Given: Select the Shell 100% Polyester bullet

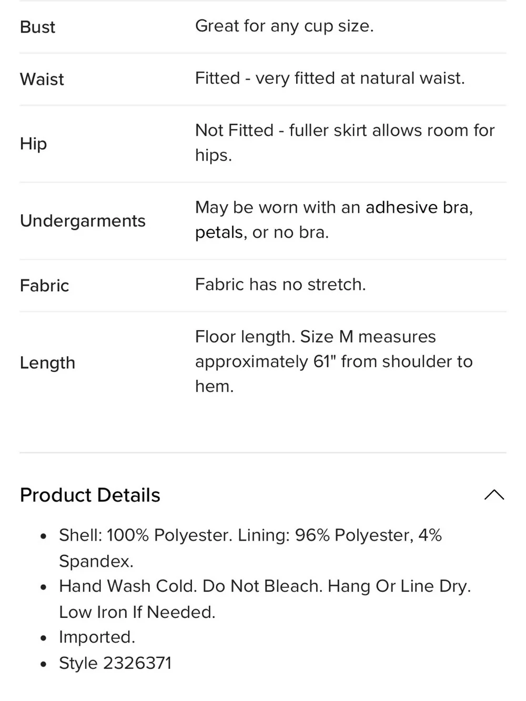Looking at the screenshot, I should (250, 548).
